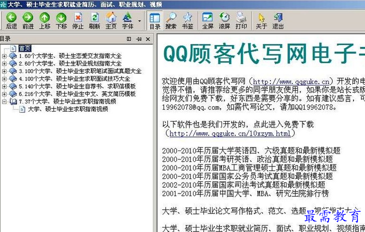Screen dimensions: 365x232
Task: Select 首页 in the contents tree
Action: (24, 48)
